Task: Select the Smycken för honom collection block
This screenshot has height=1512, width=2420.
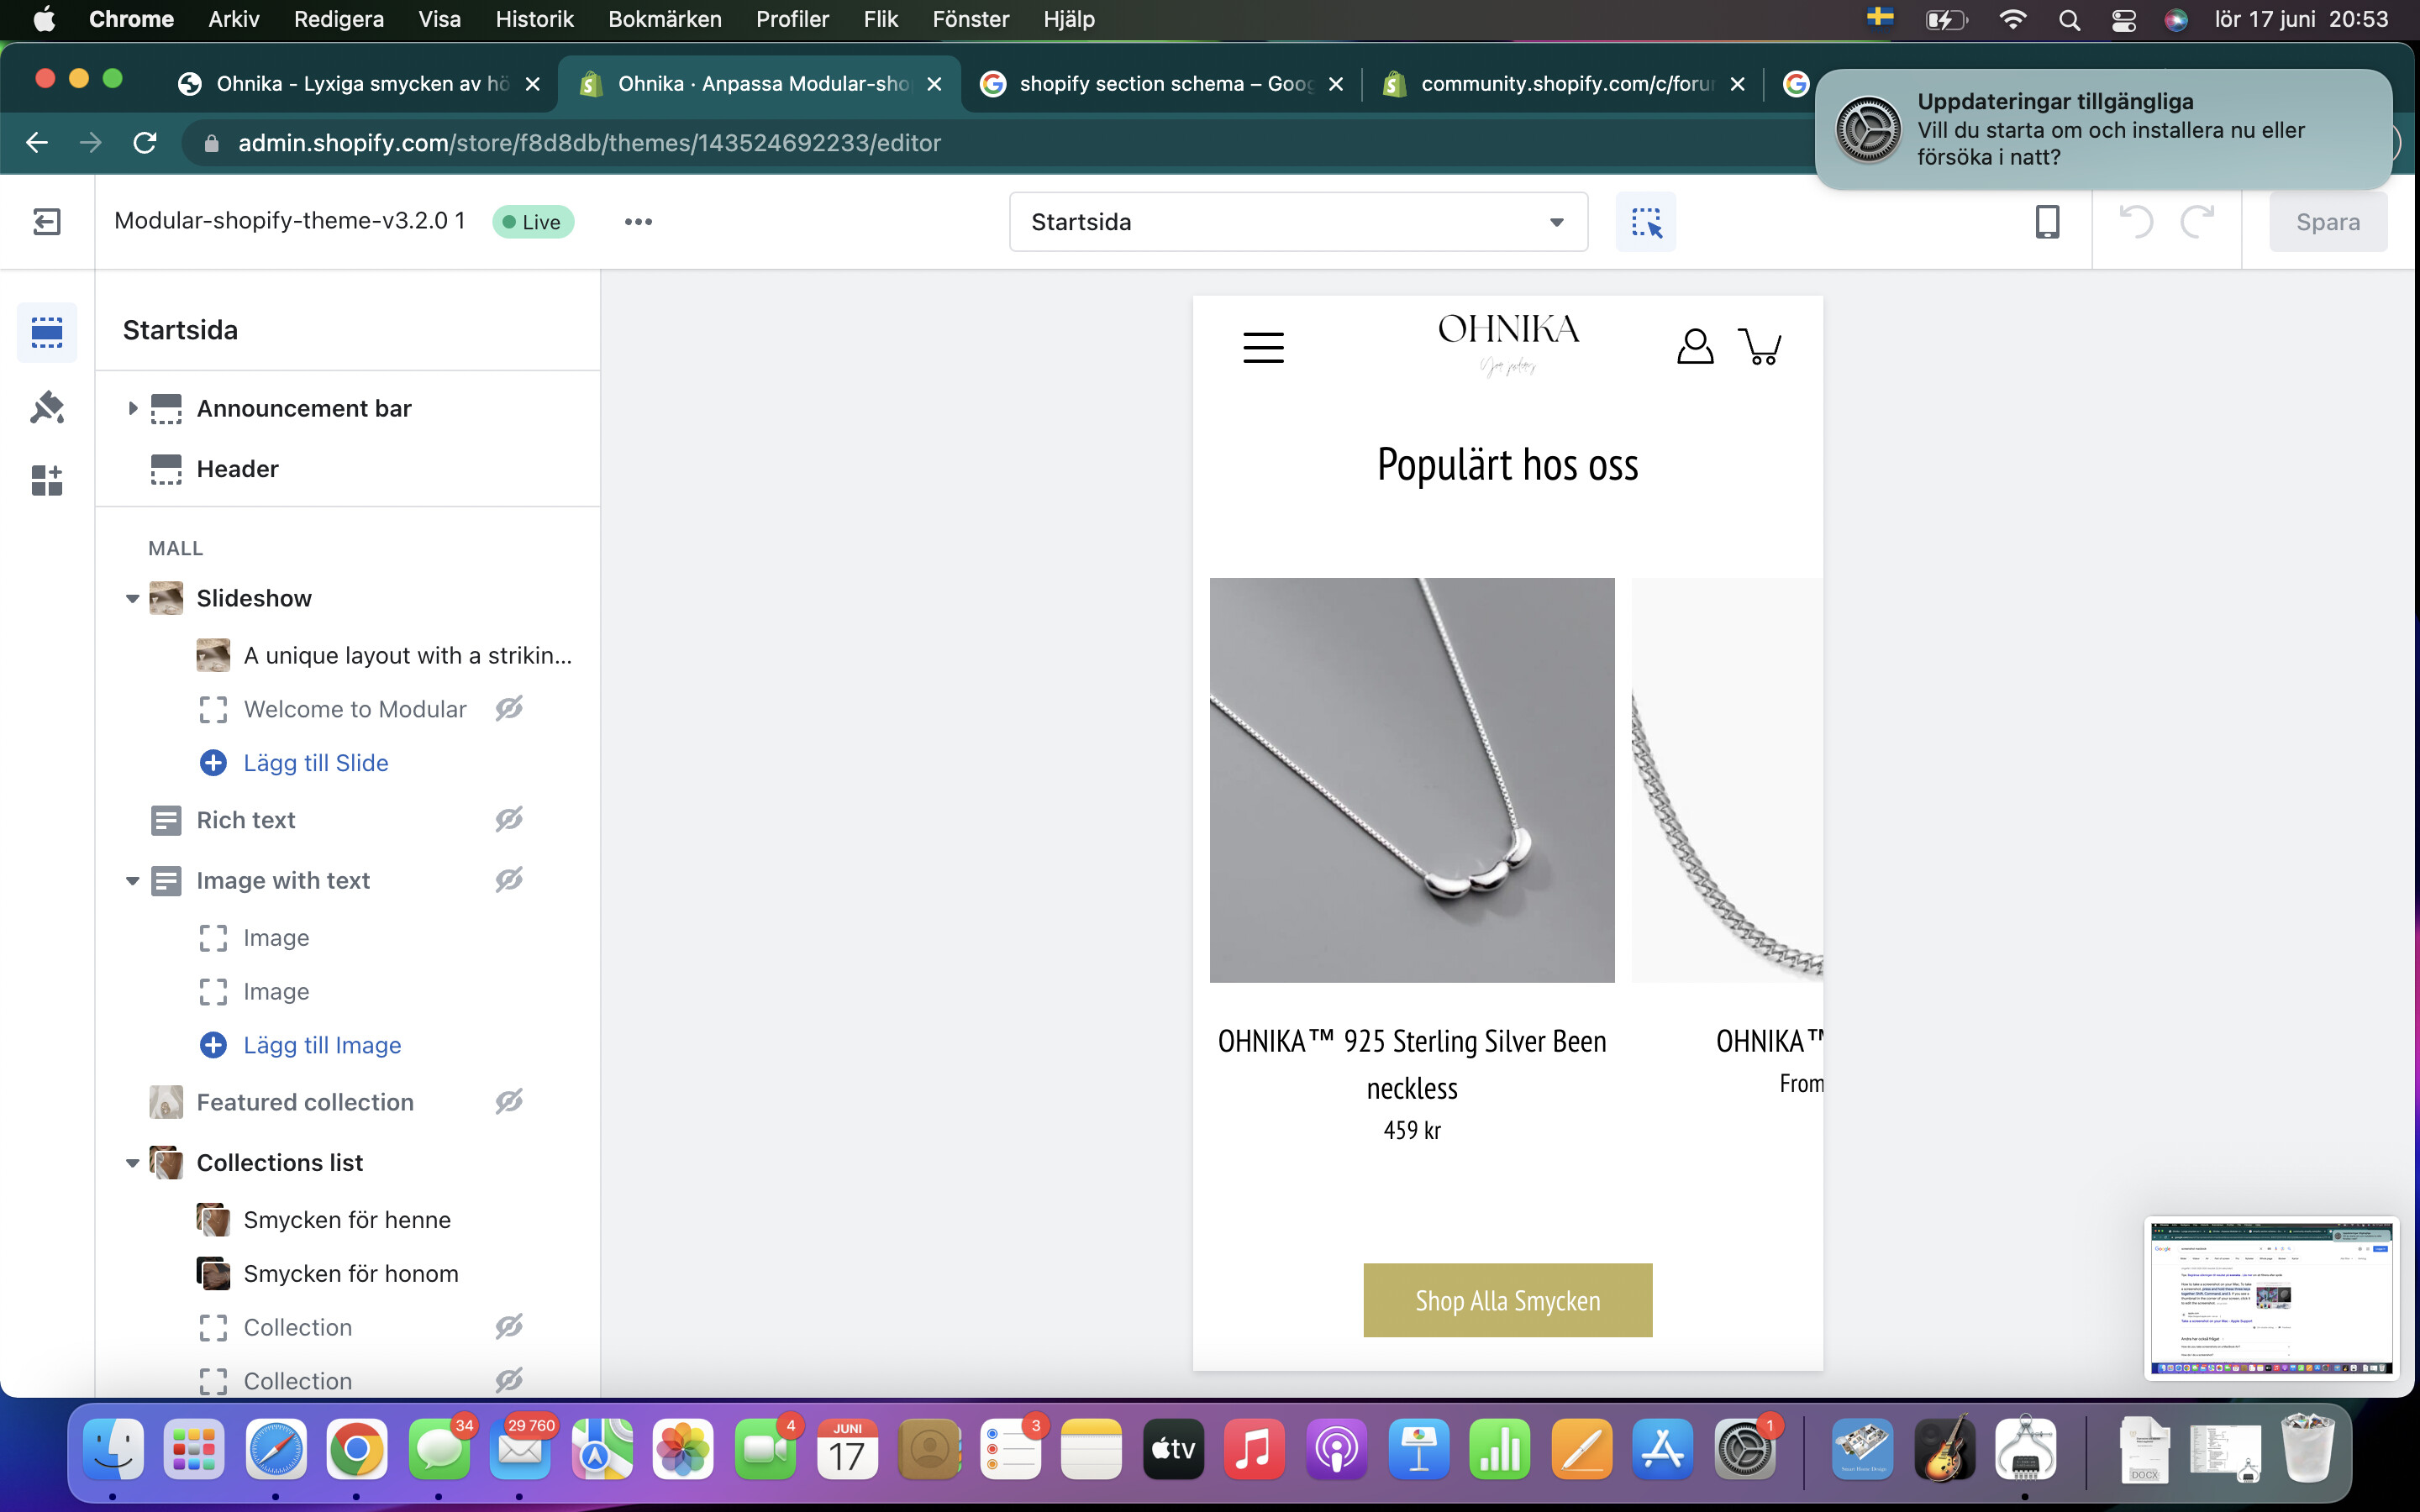Action: click(351, 1274)
